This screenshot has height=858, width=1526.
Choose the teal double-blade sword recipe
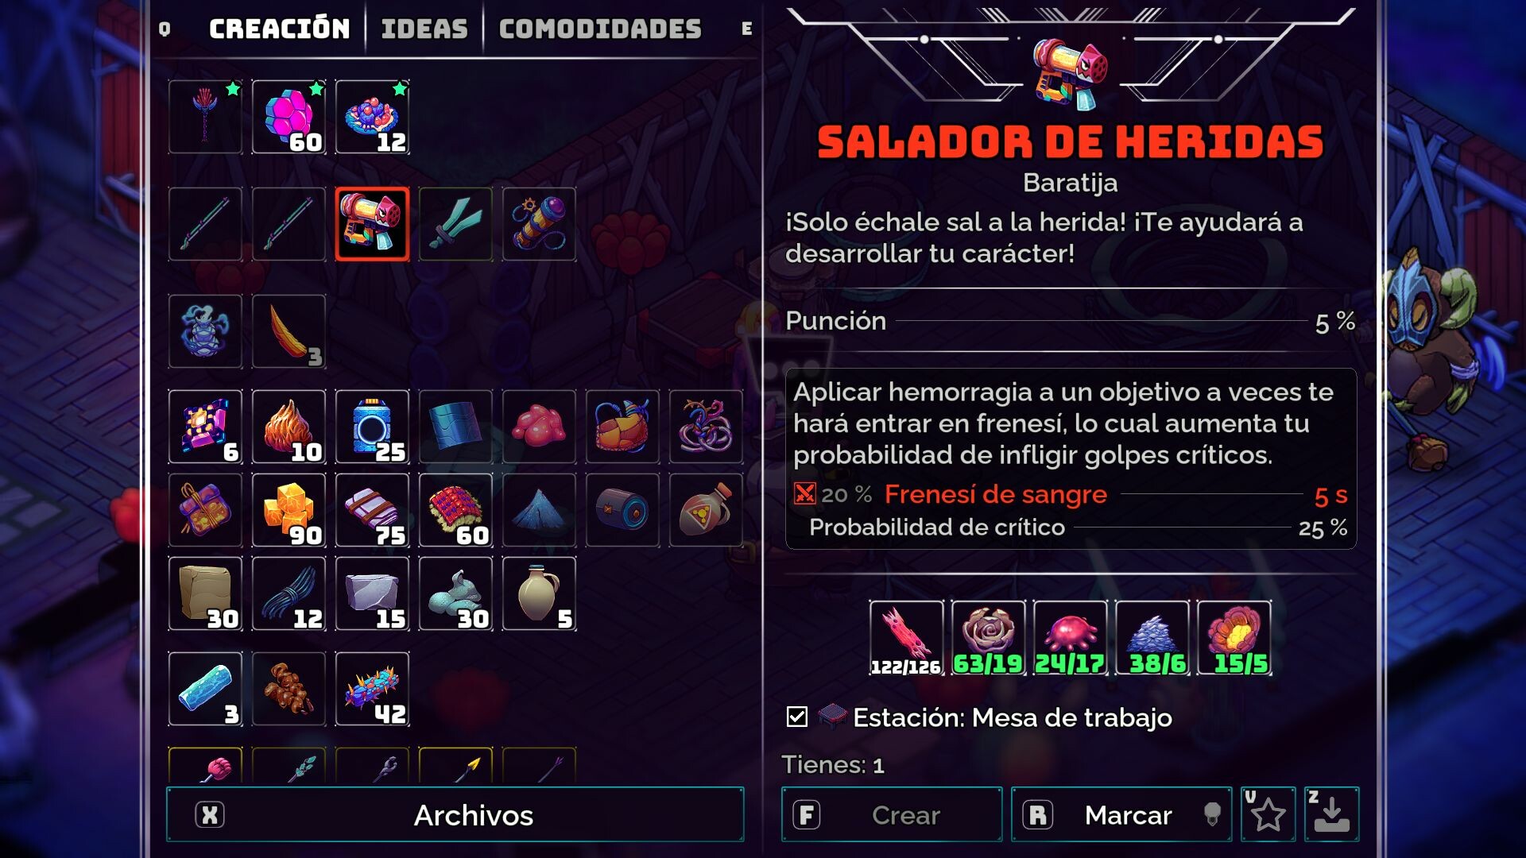455,224
